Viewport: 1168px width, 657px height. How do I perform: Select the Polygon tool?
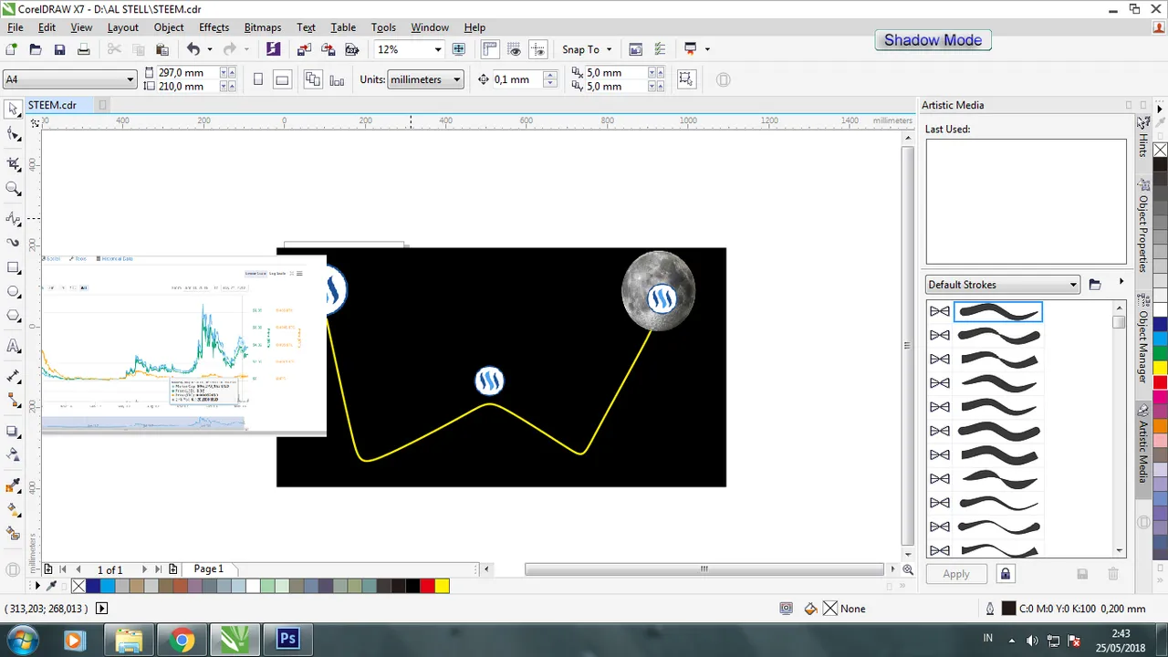pyautogui.click(x=14, y=317)
